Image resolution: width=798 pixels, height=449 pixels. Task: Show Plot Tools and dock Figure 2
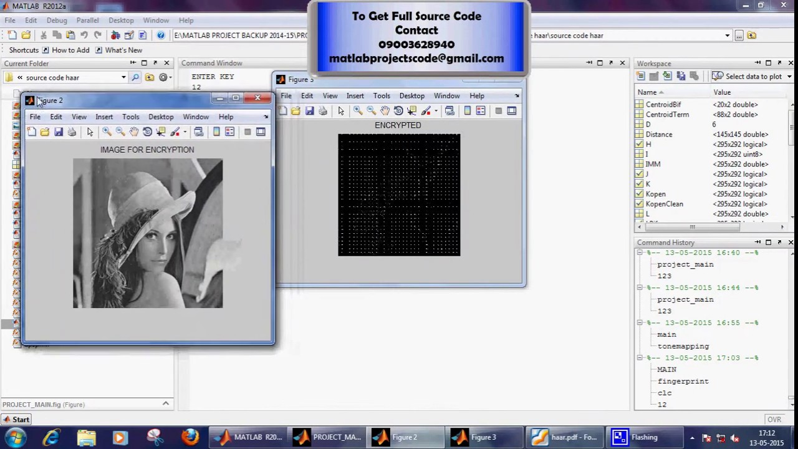point(261,132)
